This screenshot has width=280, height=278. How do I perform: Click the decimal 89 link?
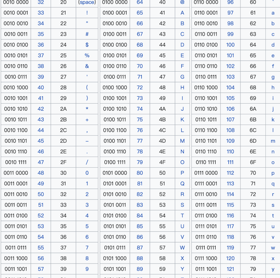click(x=140, y=269)
